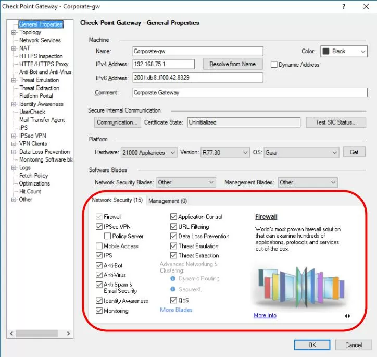Disable the Threat Emulation checkbox
Screen dimensions: 377x357
point(174,246)
